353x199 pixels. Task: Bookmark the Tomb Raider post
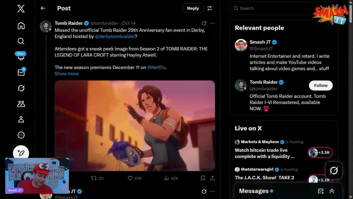click(203, 178)
